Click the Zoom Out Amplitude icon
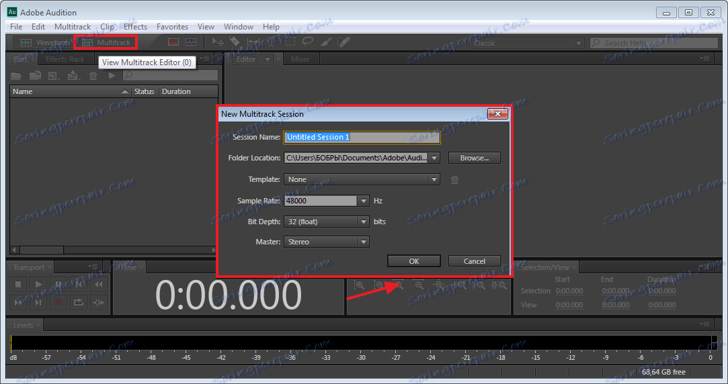This screenshot has width=728, height=384. (379, 285)
